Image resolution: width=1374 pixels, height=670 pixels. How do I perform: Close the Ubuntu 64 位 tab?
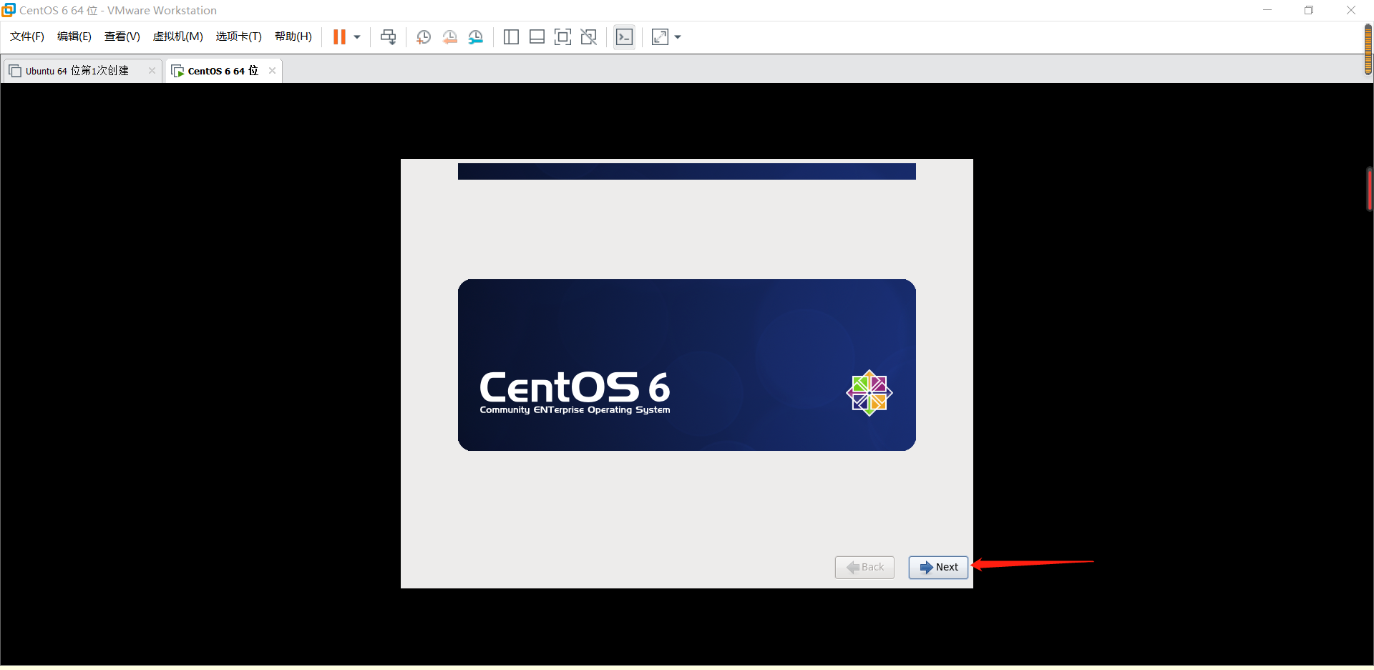coord(152,70)
